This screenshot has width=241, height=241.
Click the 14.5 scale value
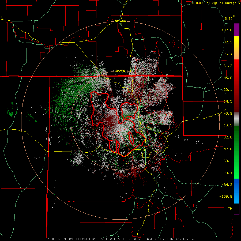(x=228, y=101)
